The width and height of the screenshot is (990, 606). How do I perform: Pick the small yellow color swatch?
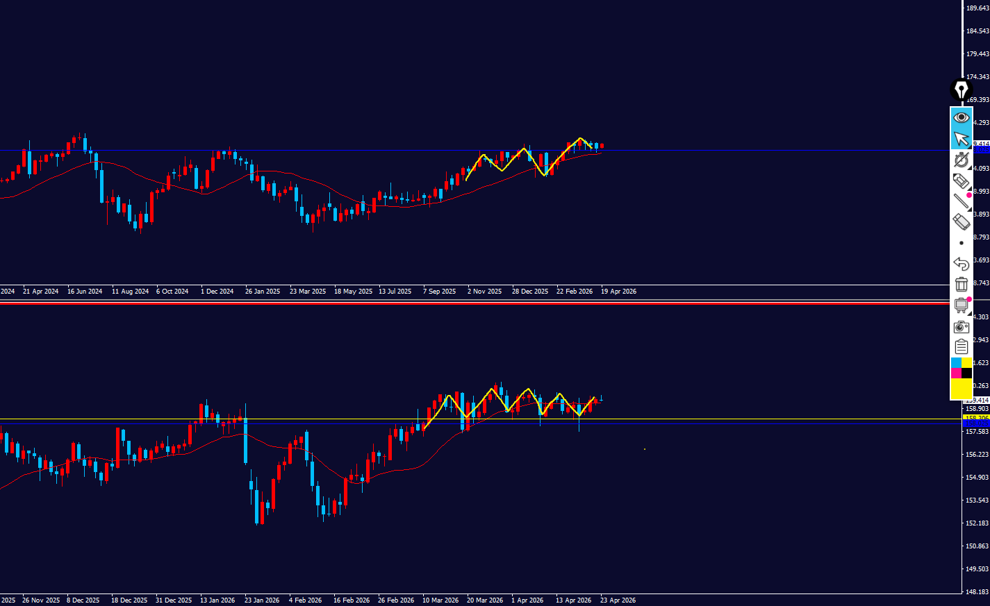coord(967,363)
